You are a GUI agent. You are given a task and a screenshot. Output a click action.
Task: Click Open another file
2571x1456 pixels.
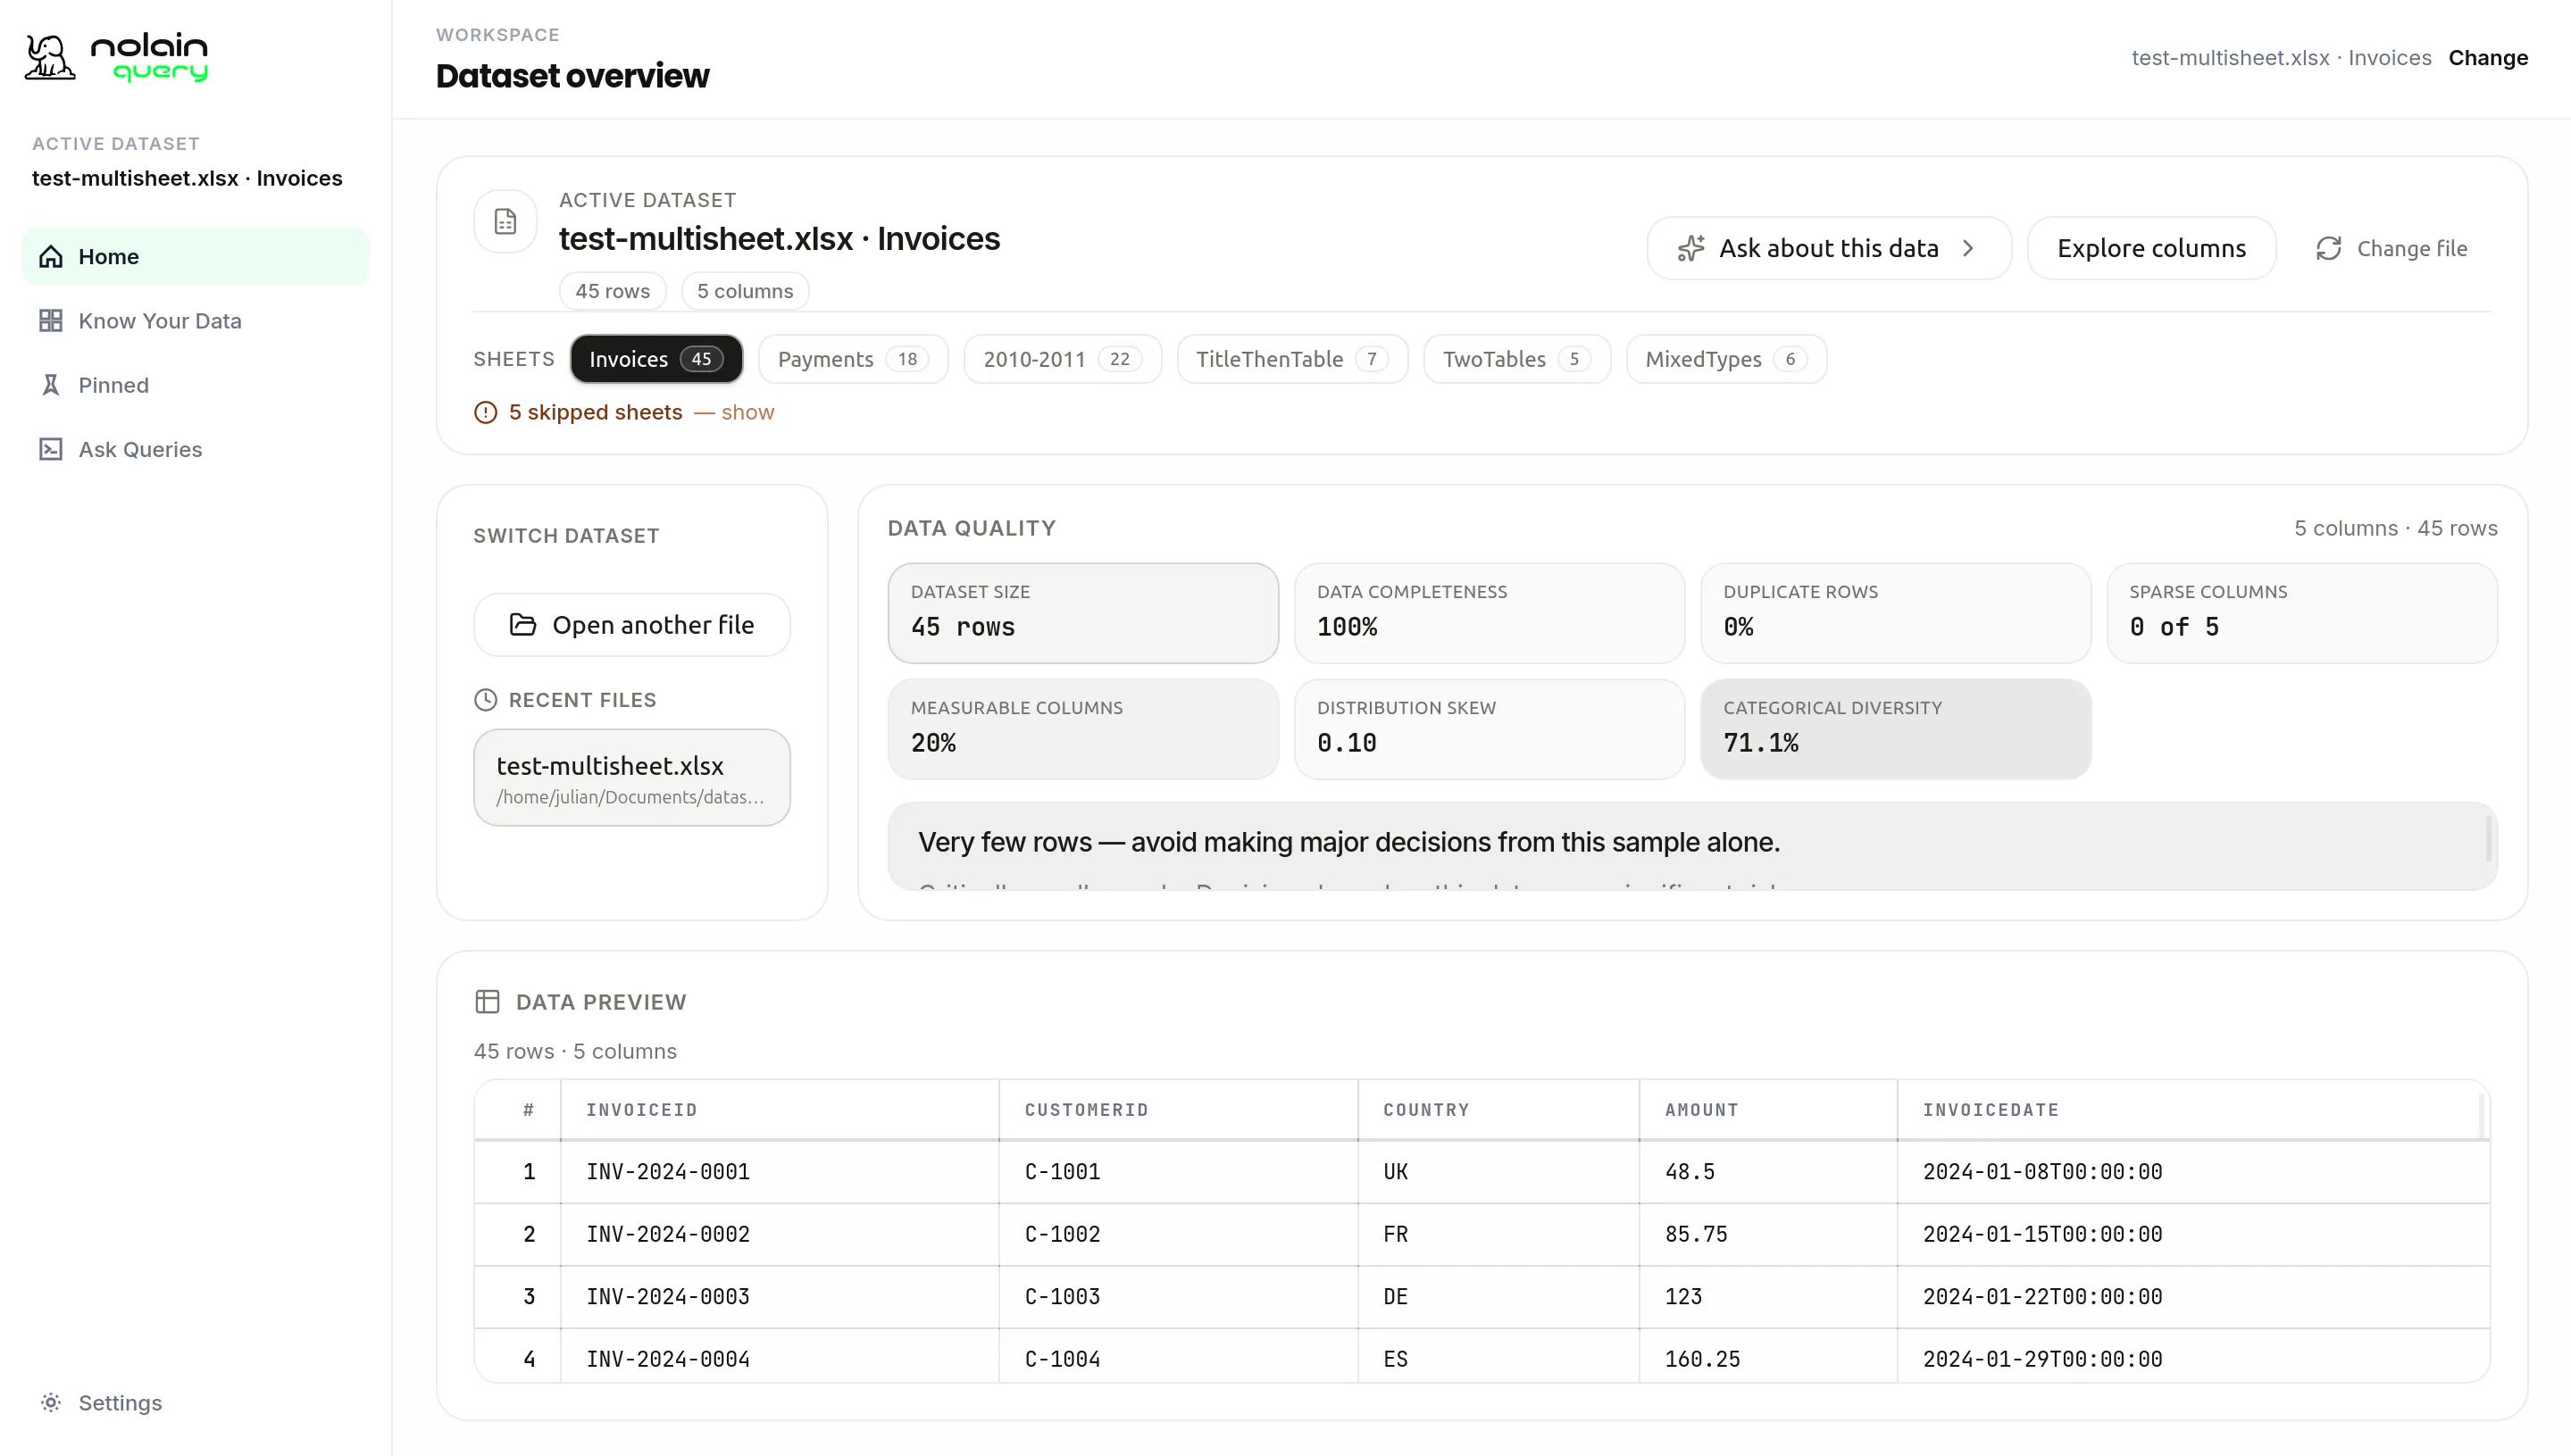click(x=632, y=625)
